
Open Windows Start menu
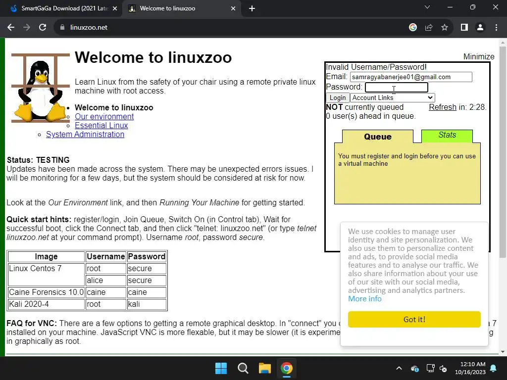[221, 368]
